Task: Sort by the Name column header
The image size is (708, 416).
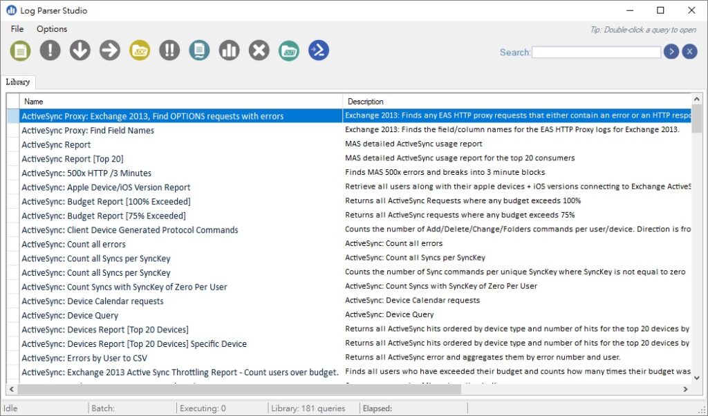Action: [180, 102]
